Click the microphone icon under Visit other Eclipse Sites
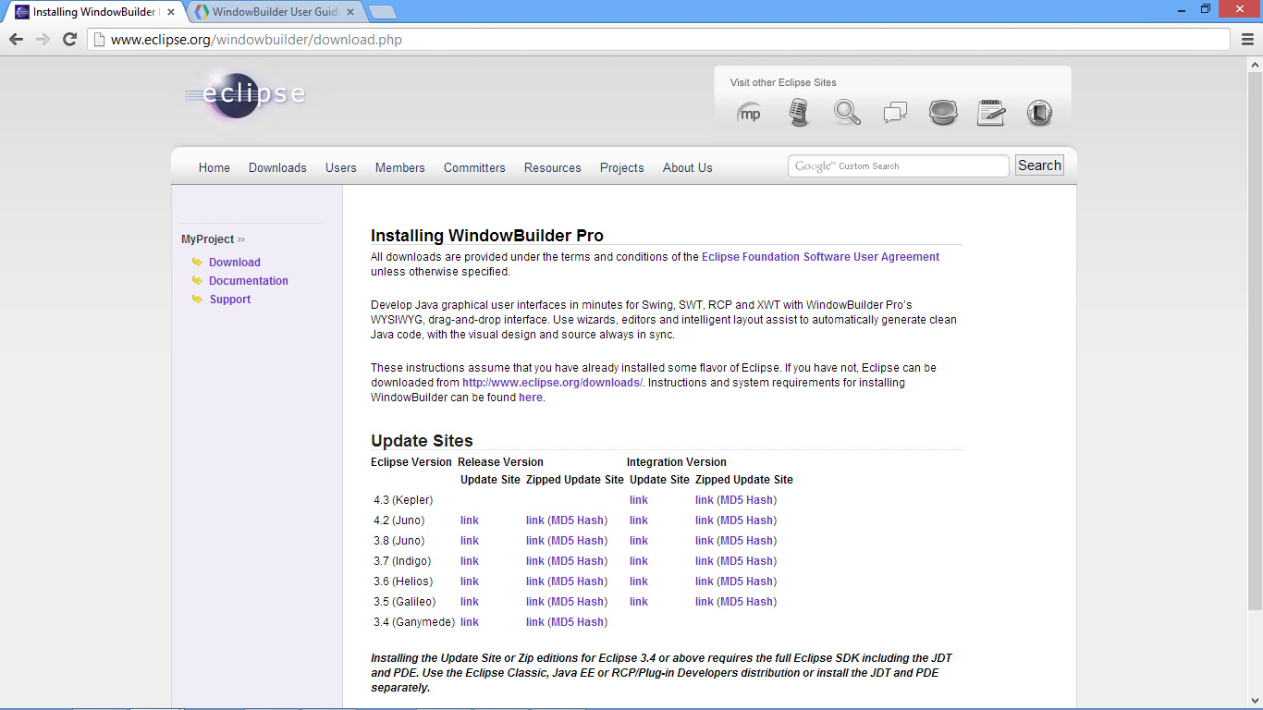Image resolution: width=1263 pixels, height=710 pixels. (799, 113)
